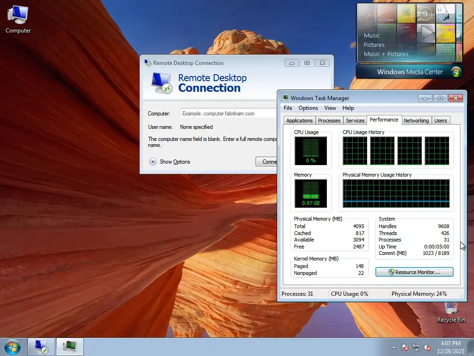Open network tray icon
This screenshot has height=356, width=474.
tap(416, 347)
